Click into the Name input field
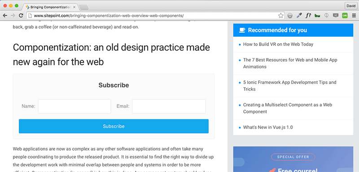Viewport: 359px width, 172px height. [74, 106]
